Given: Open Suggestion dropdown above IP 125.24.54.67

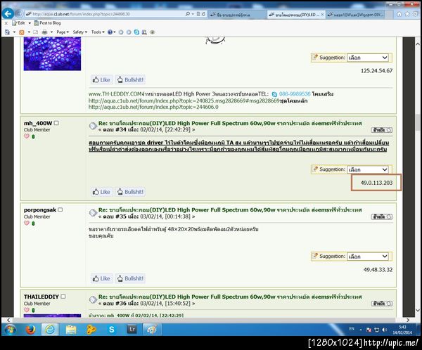Looking at the screenshot, I should pyautogui.click(x=368, y=58).
